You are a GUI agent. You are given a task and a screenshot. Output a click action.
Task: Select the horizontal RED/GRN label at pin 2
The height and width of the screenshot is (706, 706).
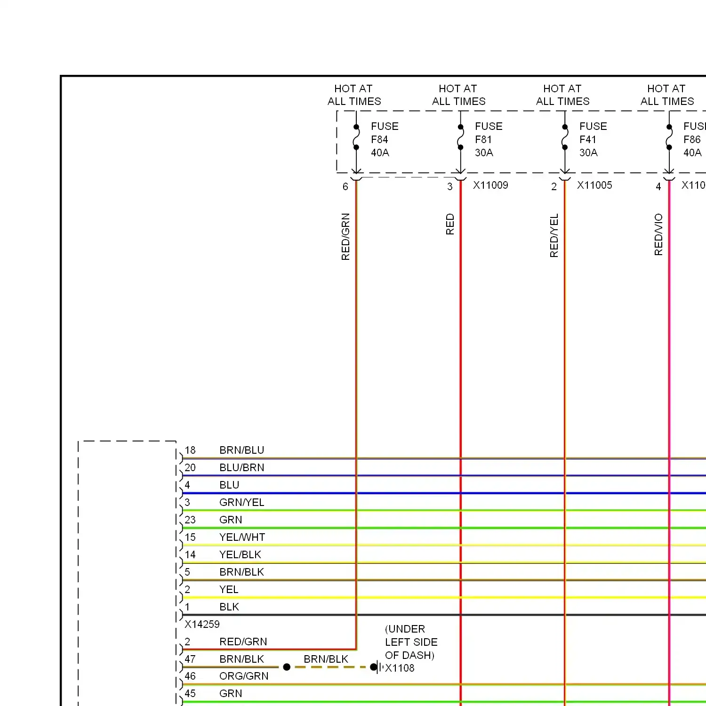(x=243, y=642)
